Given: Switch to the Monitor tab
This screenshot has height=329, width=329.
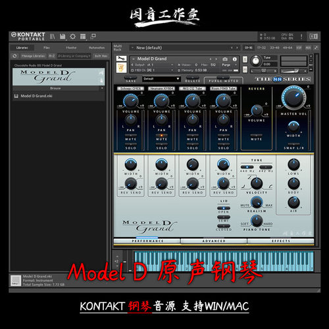Looking at the screenshot, I should (x=71, y=47).
